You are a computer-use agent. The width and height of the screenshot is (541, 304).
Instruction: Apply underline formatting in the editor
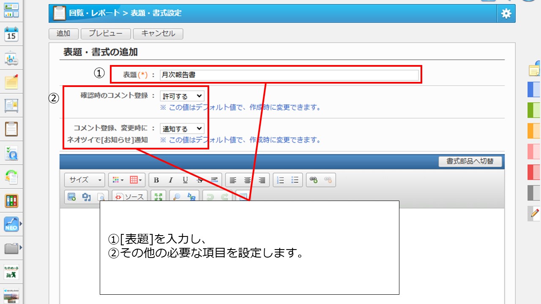[185, 180]
